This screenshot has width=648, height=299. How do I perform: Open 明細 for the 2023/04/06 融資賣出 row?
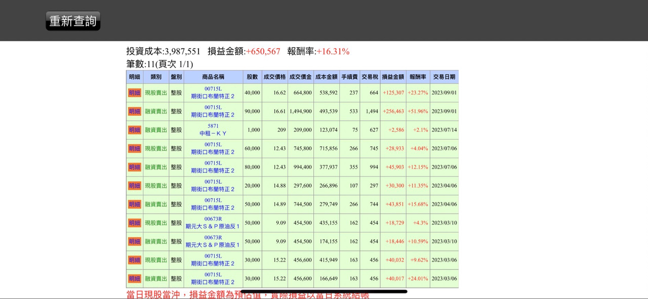click(x=134, y=204)
